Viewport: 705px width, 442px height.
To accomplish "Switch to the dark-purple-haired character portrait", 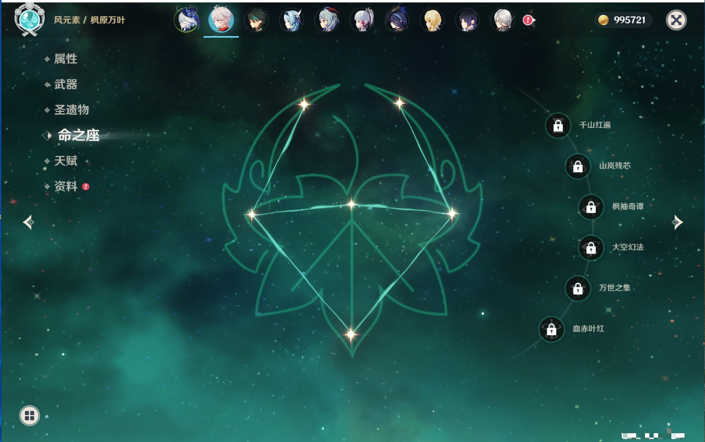I will pos(467,20).
